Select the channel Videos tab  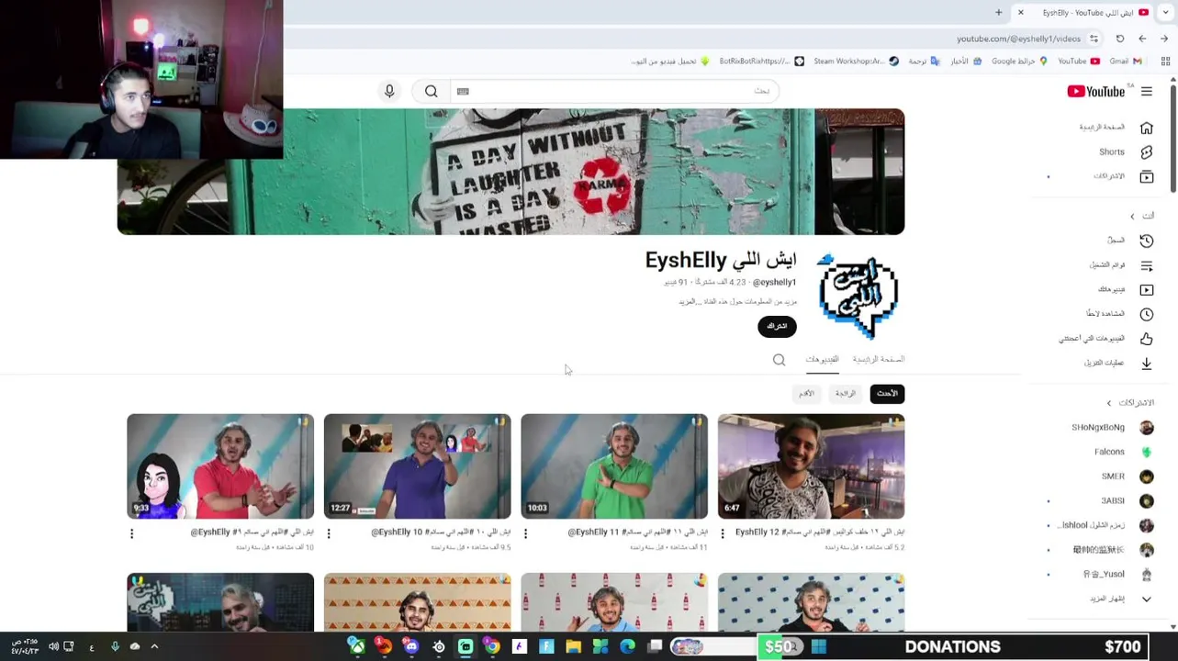(x=823, y=359)
